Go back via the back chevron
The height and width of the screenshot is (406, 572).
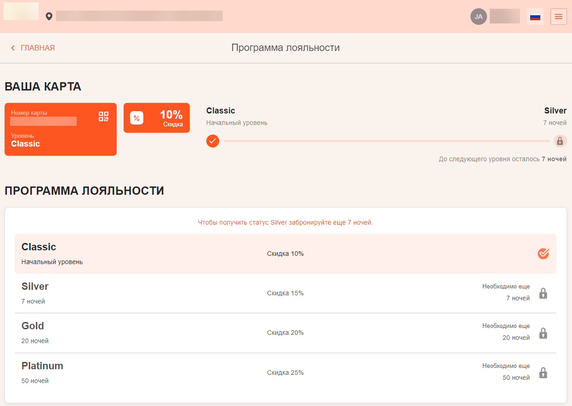coord(13,48)
